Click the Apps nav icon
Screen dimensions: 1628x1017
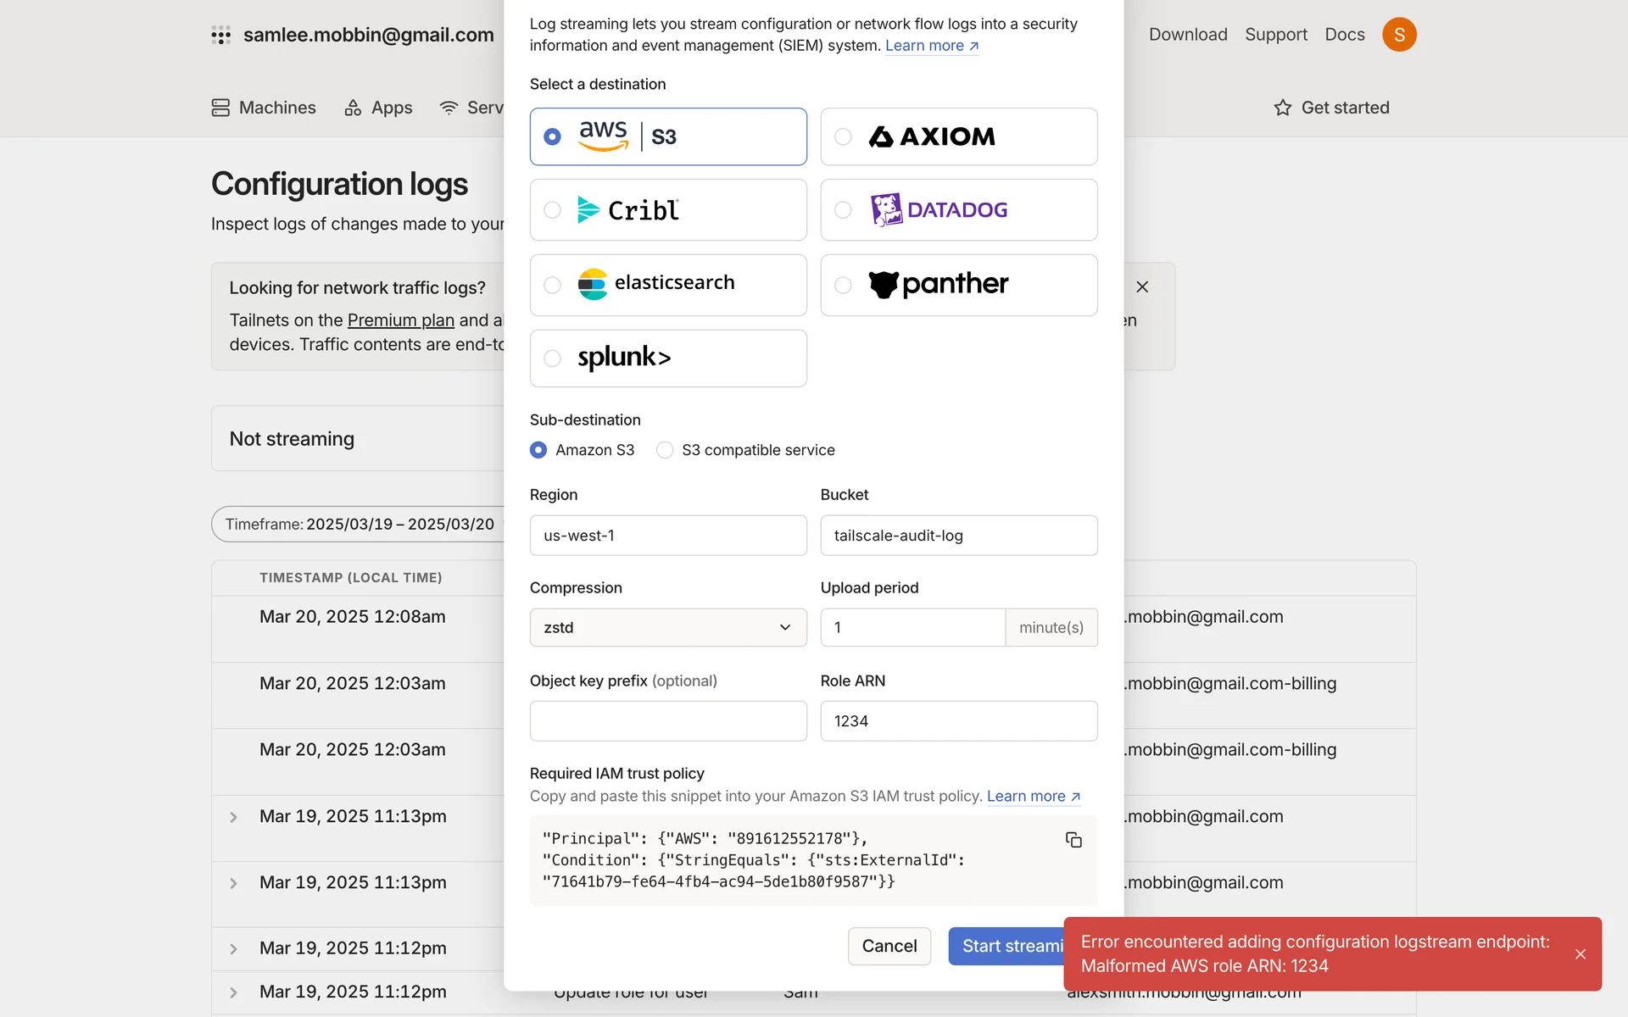click(x=353, y=108)
